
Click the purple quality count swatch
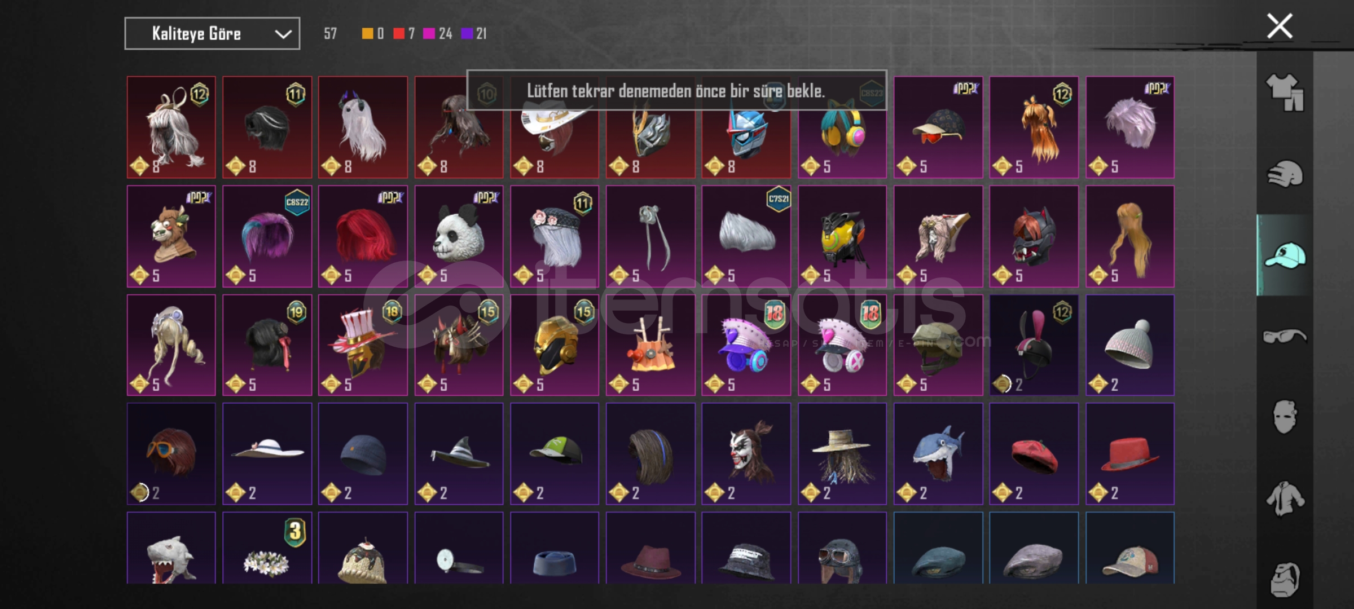pos(467,34)
